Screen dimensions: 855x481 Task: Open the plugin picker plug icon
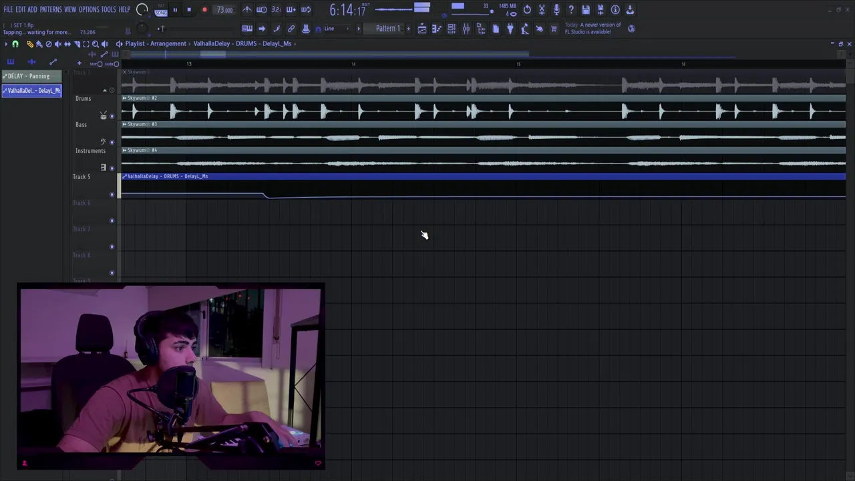(510, 29)
